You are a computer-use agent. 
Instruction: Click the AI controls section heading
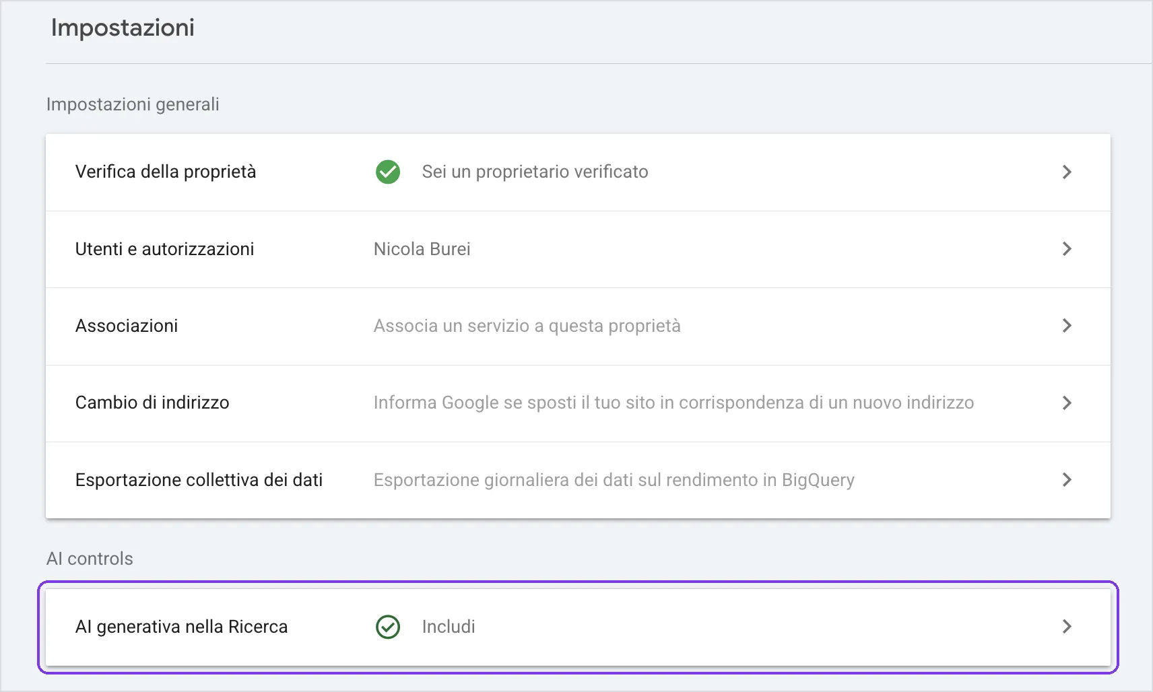tap(90, 559)
